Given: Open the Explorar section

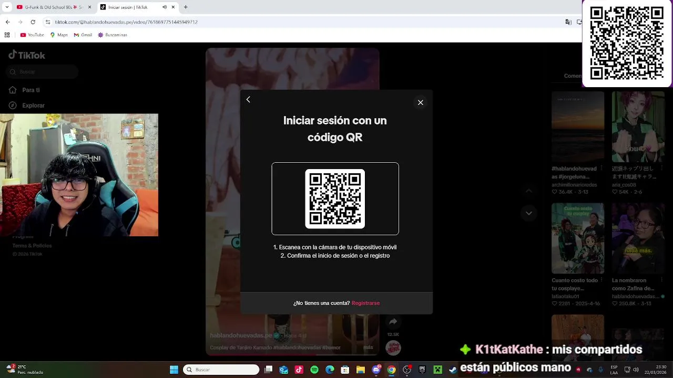Looking at the screenshot, I should click(33, 106).
